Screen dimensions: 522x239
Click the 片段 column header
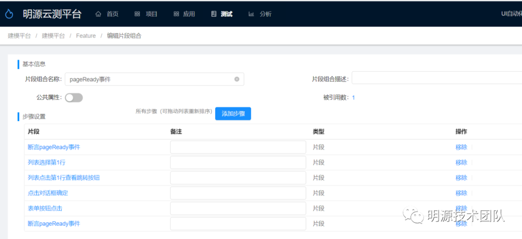(34, 132)
